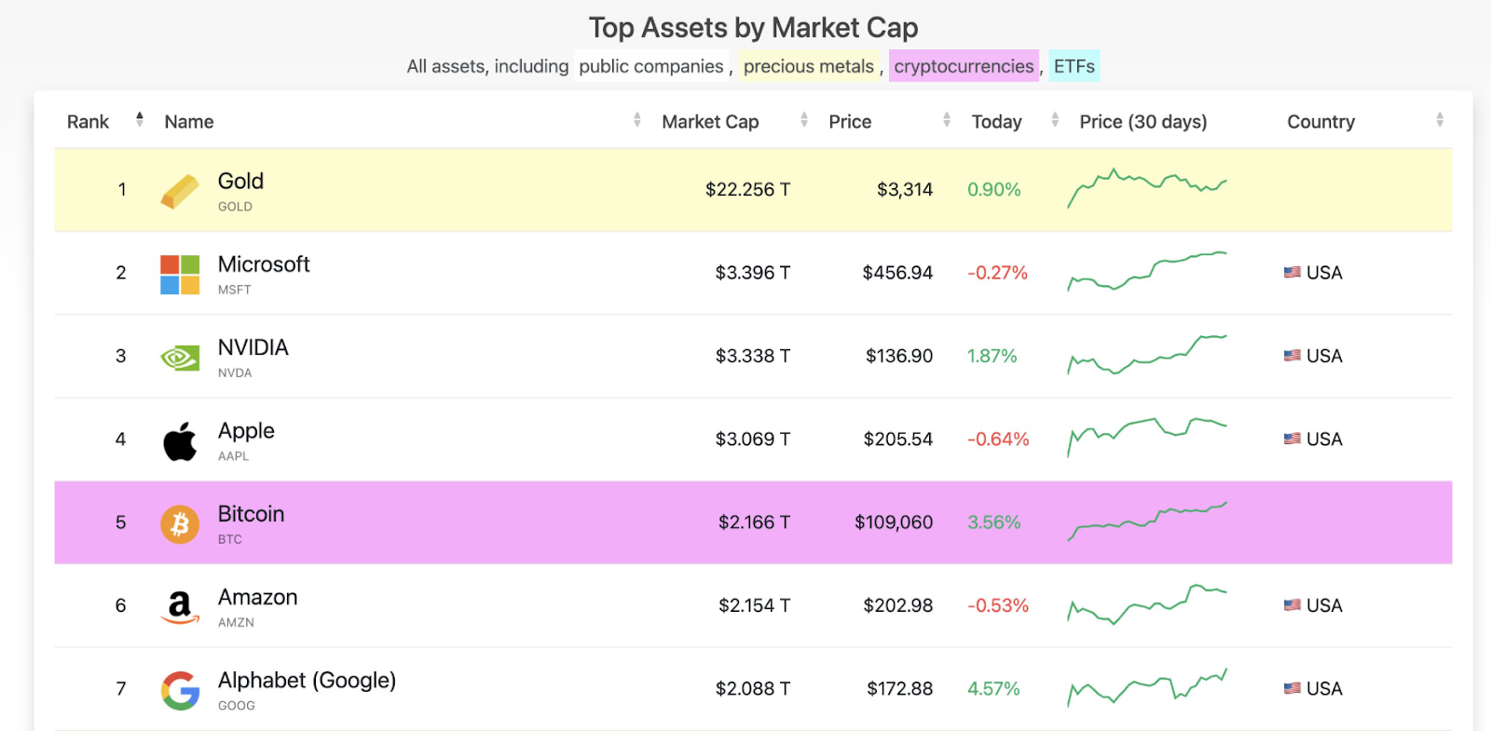Open the precious metals filter link
This screenshot has width=1491, height=731.
tap(809, 66)
